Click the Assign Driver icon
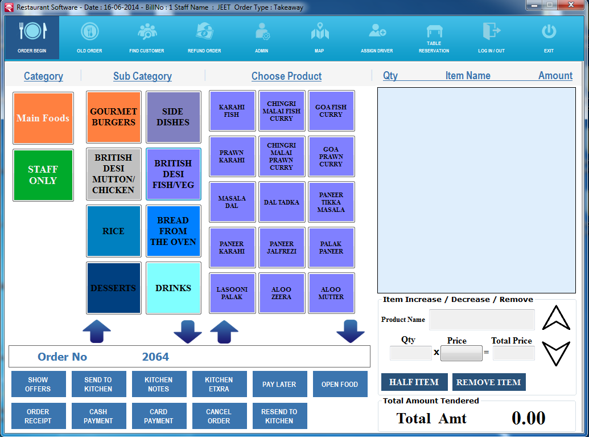Image resolution: width=589 pixels, height=437 pixels. (x=377, y=32)
